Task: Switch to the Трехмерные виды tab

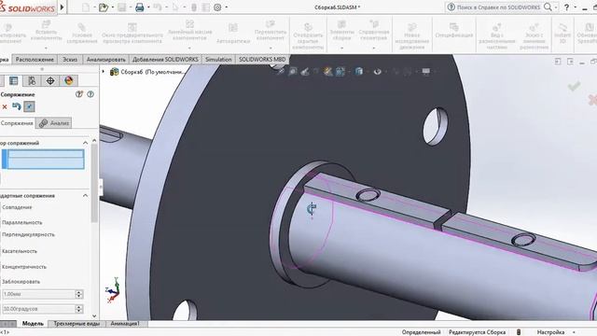Action: (x=76, y=324)
